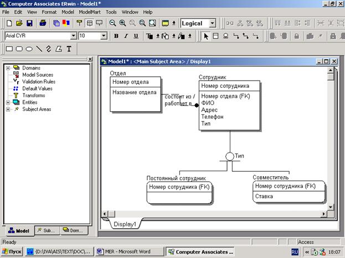This screenshot has width=345, height=258.
Task: Toggle Underline text formatting
Action: [136, 36]
